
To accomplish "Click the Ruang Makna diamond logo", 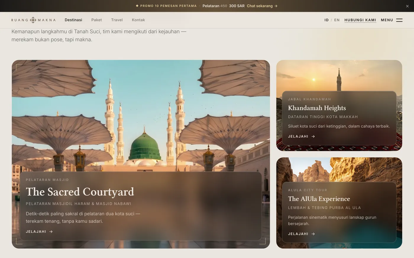I will pyautogui.click(x=33, y=20).
